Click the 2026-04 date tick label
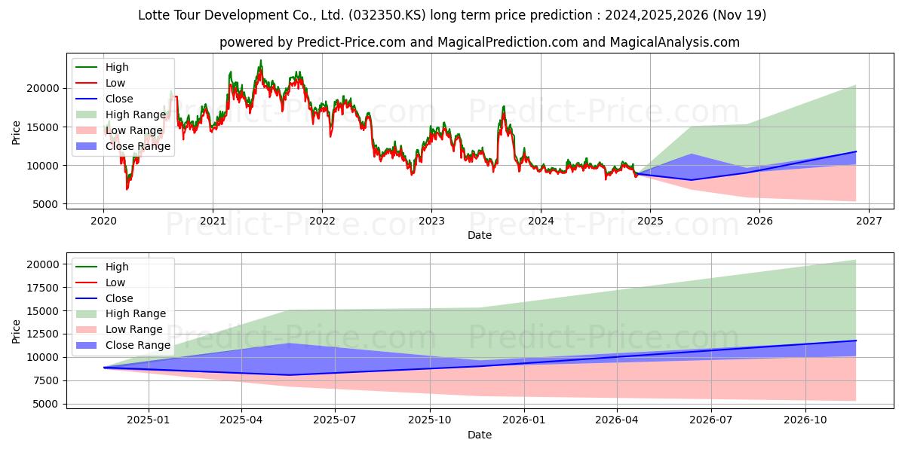This screenshot has width=905, height=452. pyautogui.click(x=617, y=420)
